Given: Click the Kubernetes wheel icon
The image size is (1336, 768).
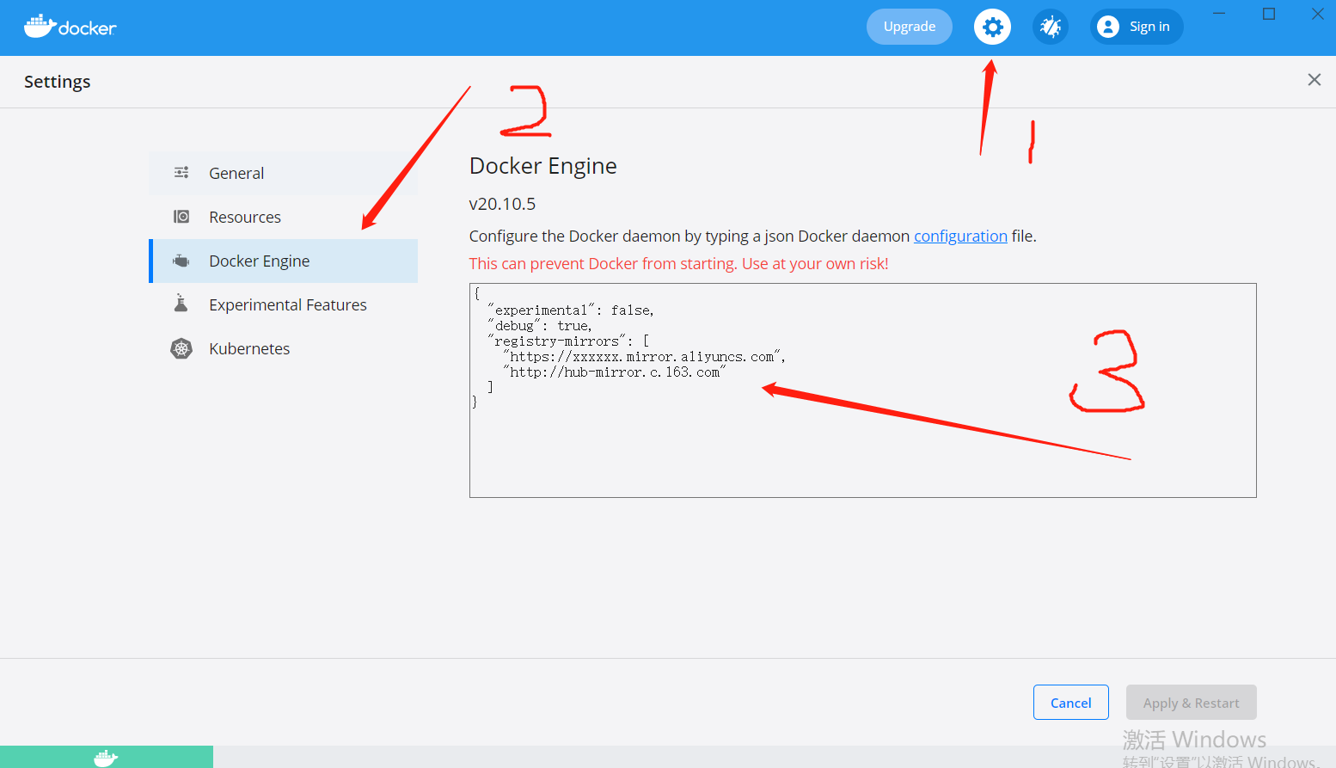Looking at the screenshot, I should 181,347.
